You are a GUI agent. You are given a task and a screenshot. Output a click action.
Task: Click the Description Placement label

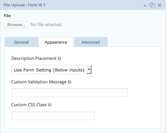tap(34, 59)
